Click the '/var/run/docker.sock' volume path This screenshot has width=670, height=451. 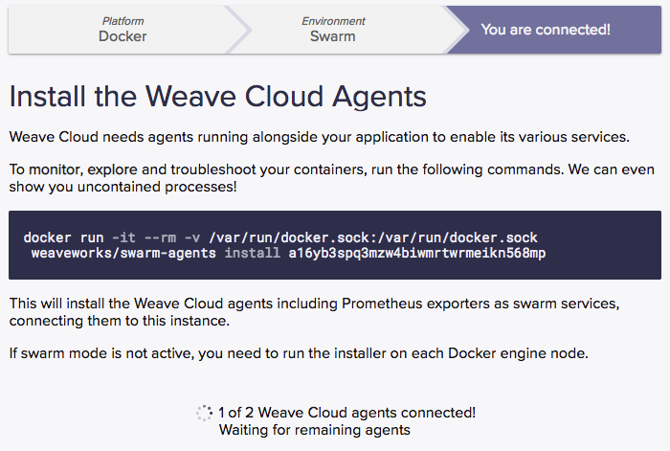click(374, 237)
